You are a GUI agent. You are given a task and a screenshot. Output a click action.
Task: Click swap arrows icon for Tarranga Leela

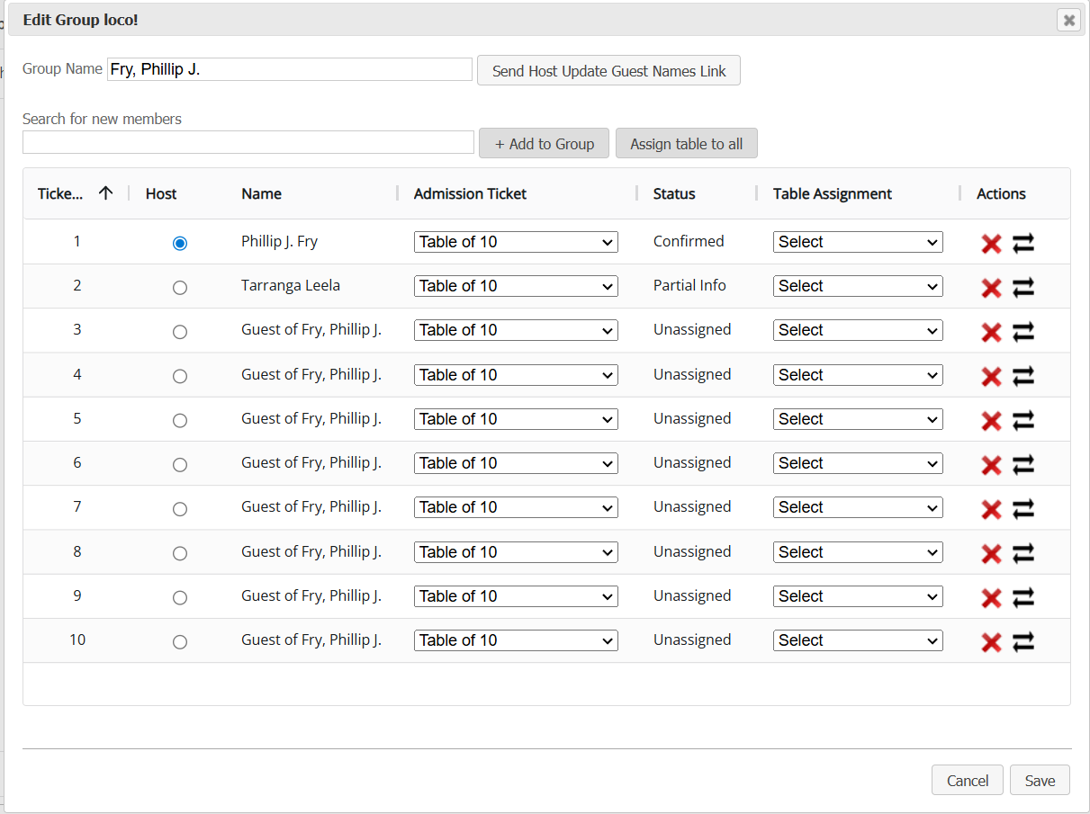1023,288
